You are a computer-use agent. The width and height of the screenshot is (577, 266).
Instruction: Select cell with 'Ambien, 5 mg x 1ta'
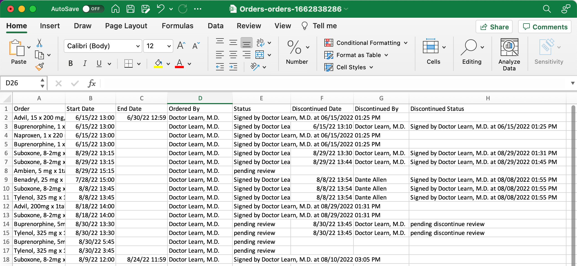(x=39, y=171)
